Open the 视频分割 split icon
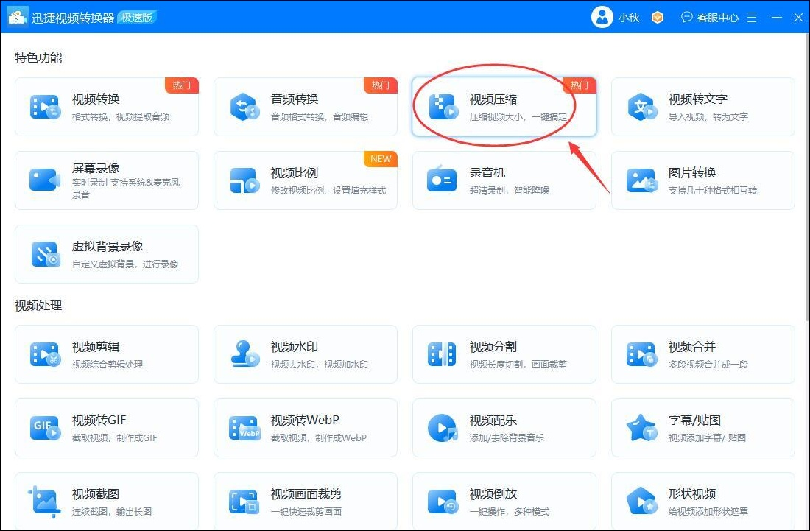The width and height of the screenshot is (810, 531). (x=443, y=354)
